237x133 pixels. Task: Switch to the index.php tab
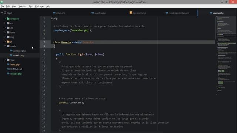tap(59, 13)
